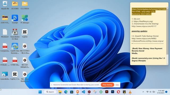Click the taskbar Search box
170x95 pixels.
(x=50, y=92)
